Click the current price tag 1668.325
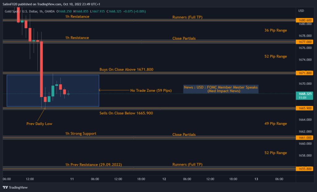Image resolution: width=317 pixels, height=192 pixels. pos(305,96)
